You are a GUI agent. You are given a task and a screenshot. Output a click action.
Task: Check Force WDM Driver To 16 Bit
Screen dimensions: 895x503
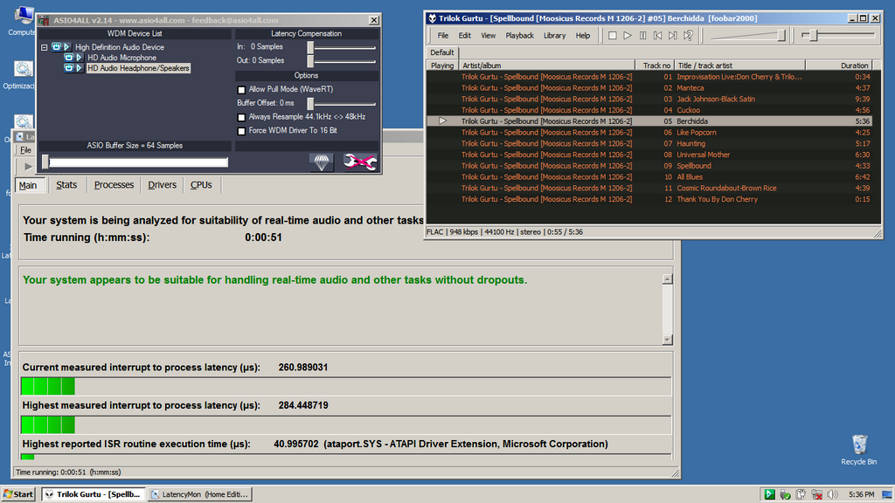pos(241,131)
